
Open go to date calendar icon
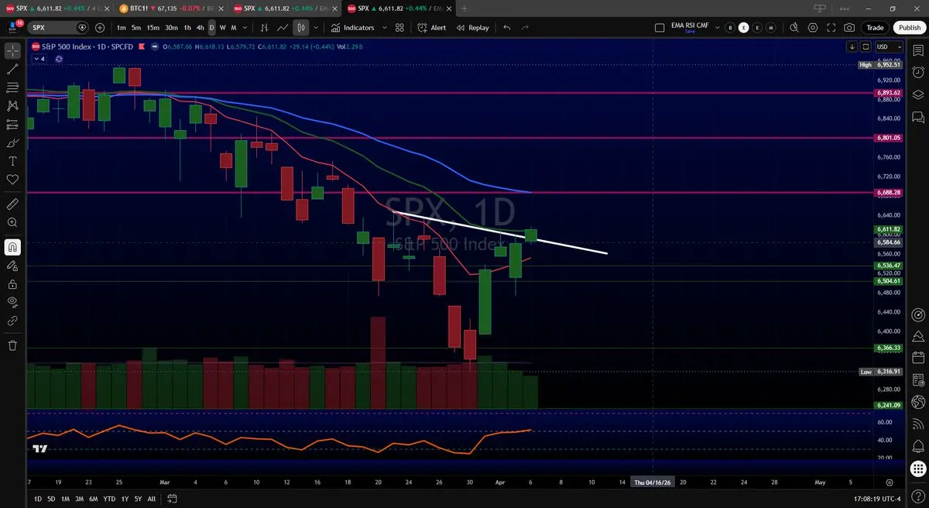tap(172, 498)
